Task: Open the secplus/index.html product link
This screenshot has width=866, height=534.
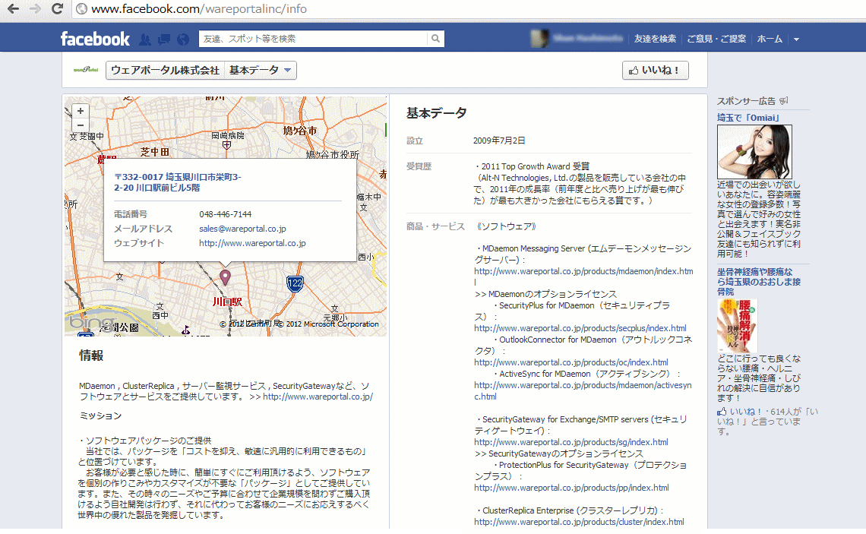Action: [580, 328]
